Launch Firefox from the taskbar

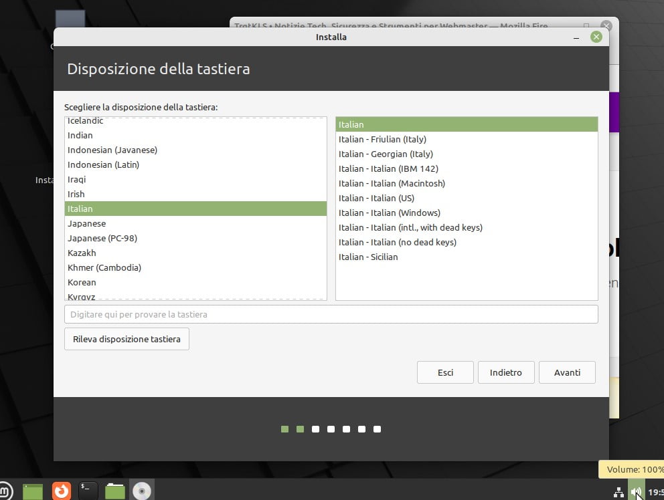click(x=61, y=491)
